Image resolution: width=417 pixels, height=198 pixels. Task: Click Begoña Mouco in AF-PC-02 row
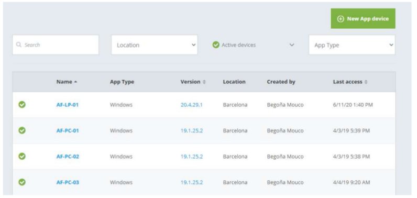pyautogui.click(x=285, y=157)
